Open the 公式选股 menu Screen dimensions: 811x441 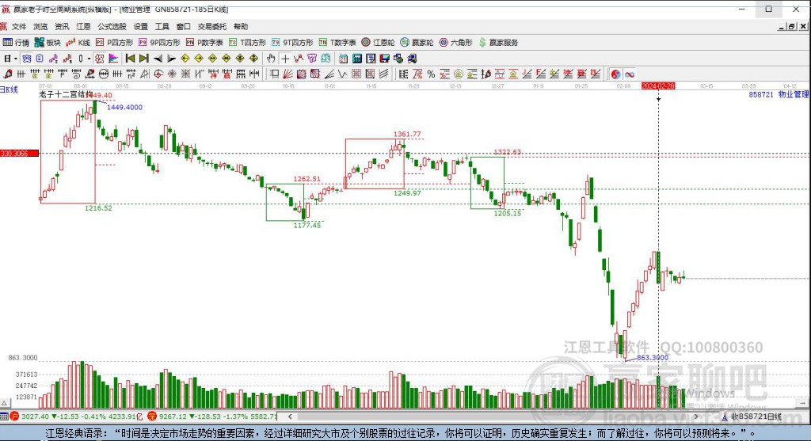[x=112, y=26]
